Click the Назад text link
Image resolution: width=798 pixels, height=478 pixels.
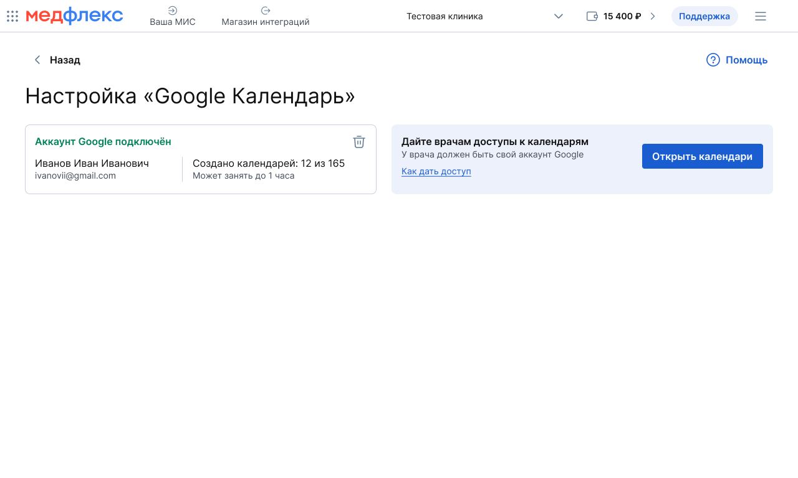pos(65,60)
